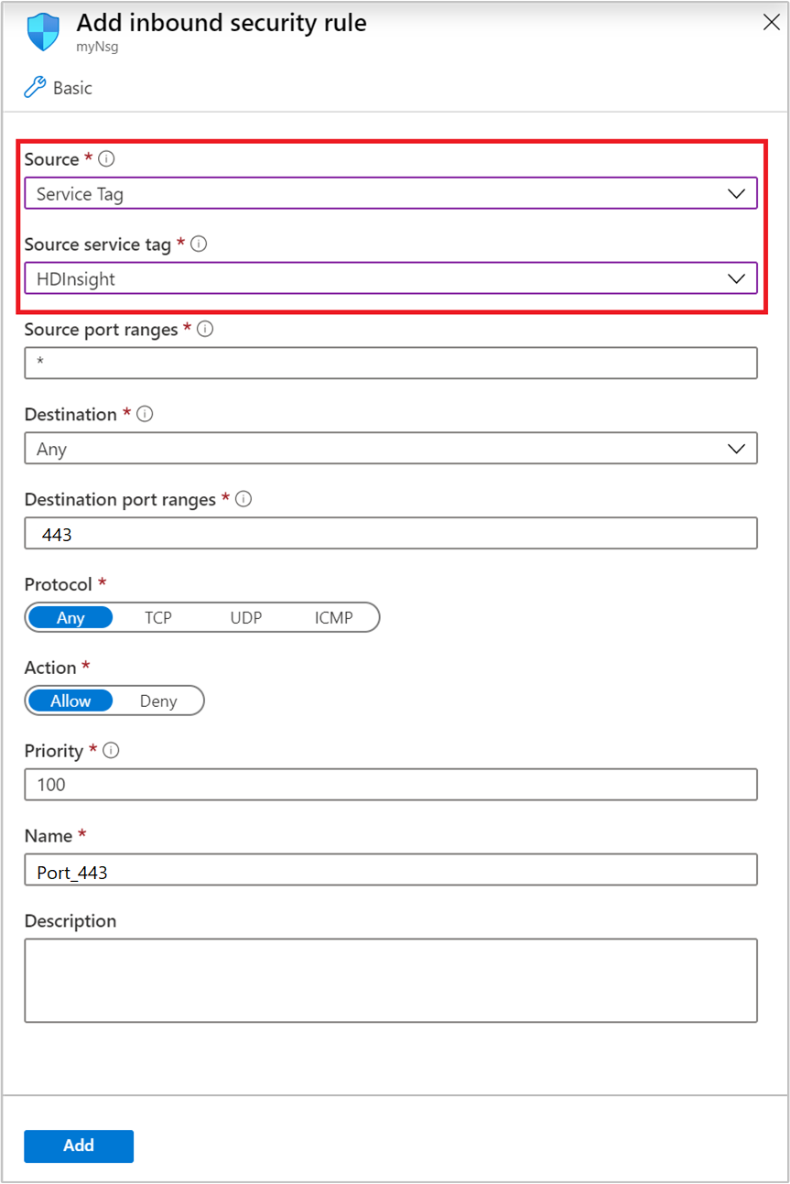Click inside the Description text area
This screenshot has height=1184, width=790.
coord(390,980)
